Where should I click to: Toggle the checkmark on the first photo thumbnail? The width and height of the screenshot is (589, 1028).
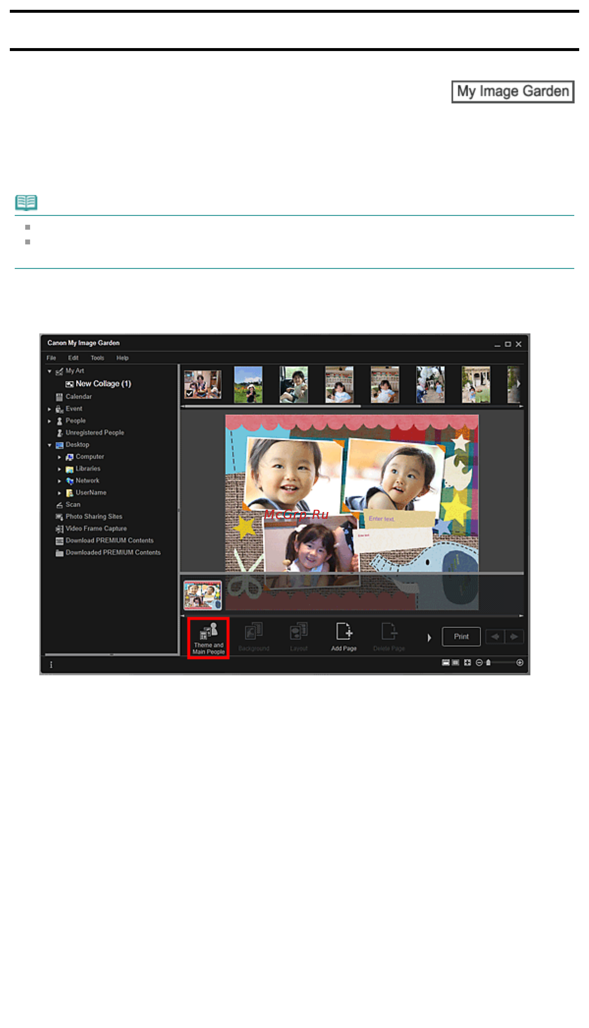(189, 393)
